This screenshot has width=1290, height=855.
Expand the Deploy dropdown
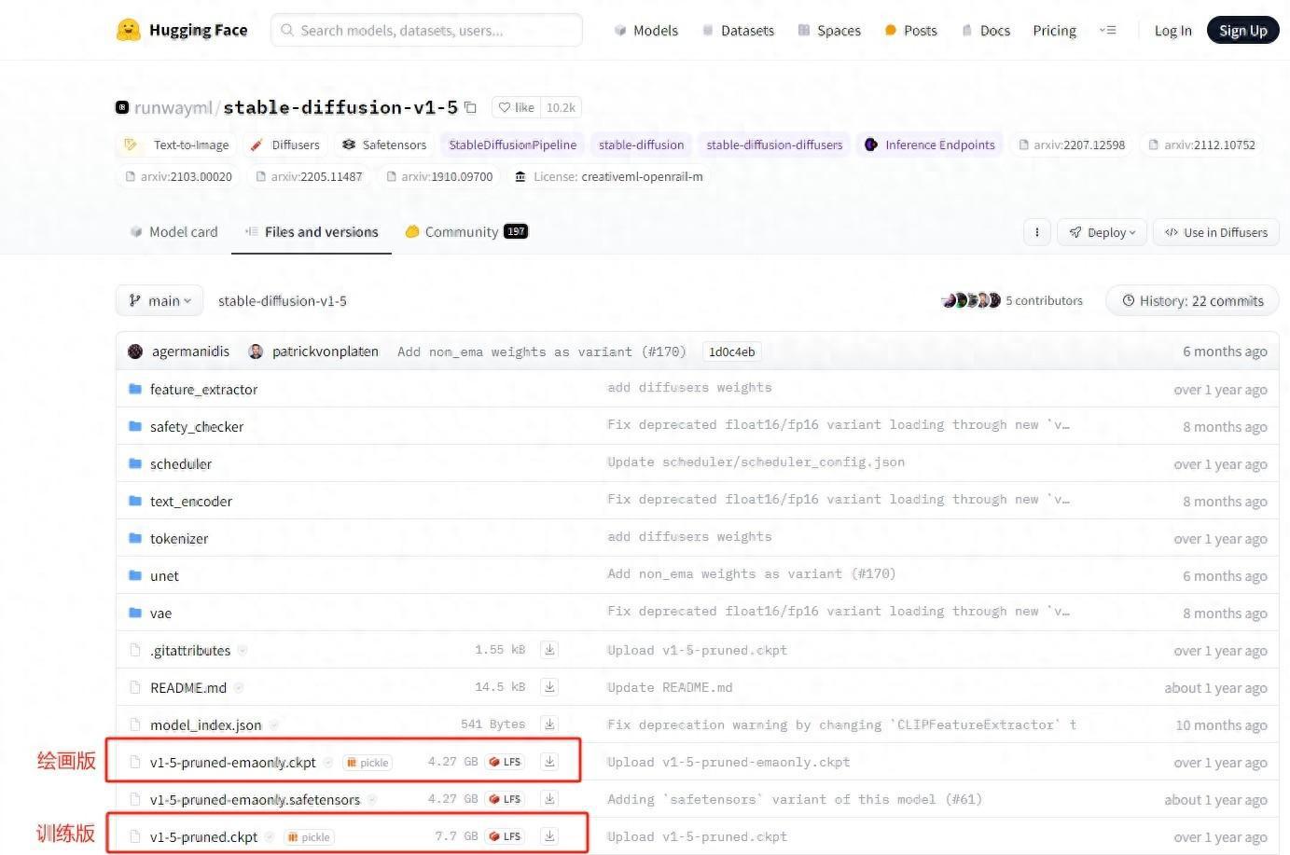pyautogui.click(x=1102, y=232)
